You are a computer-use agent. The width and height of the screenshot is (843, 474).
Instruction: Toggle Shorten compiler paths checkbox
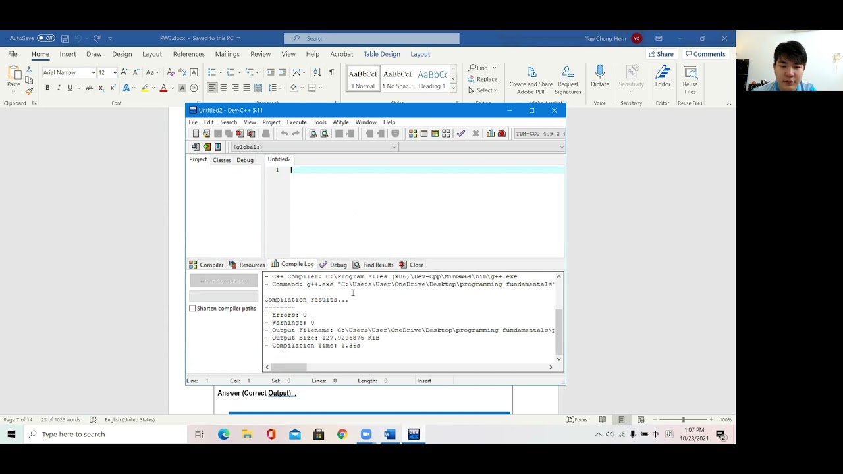(192, 308)
